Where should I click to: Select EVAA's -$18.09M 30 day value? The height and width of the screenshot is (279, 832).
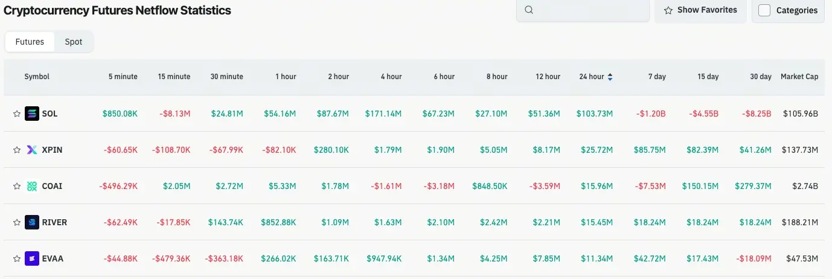click(x=754, y=258)
